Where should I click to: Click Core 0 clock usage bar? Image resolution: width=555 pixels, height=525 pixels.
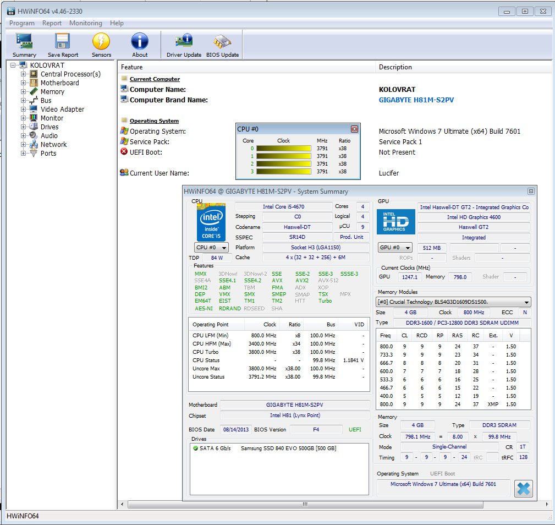(283, 149)
